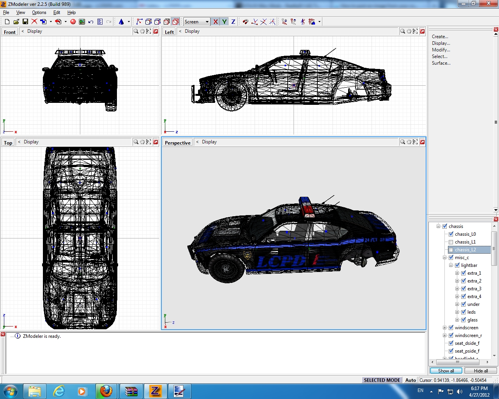Maximize the Left viewport with red icon

422,31
